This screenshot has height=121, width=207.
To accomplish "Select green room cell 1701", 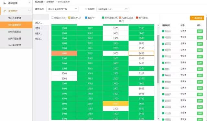I will 64,98.
